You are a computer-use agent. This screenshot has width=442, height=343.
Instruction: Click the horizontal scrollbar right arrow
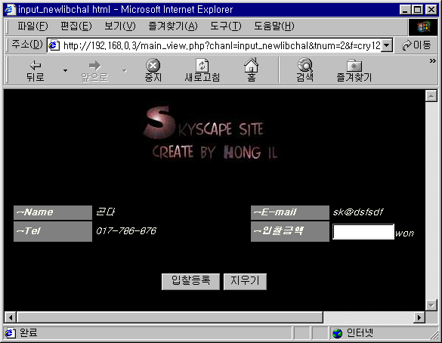419,317
